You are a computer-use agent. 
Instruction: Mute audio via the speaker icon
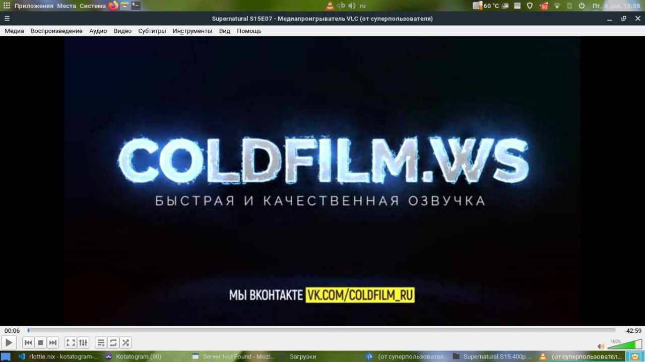click(x=601, y=346)
